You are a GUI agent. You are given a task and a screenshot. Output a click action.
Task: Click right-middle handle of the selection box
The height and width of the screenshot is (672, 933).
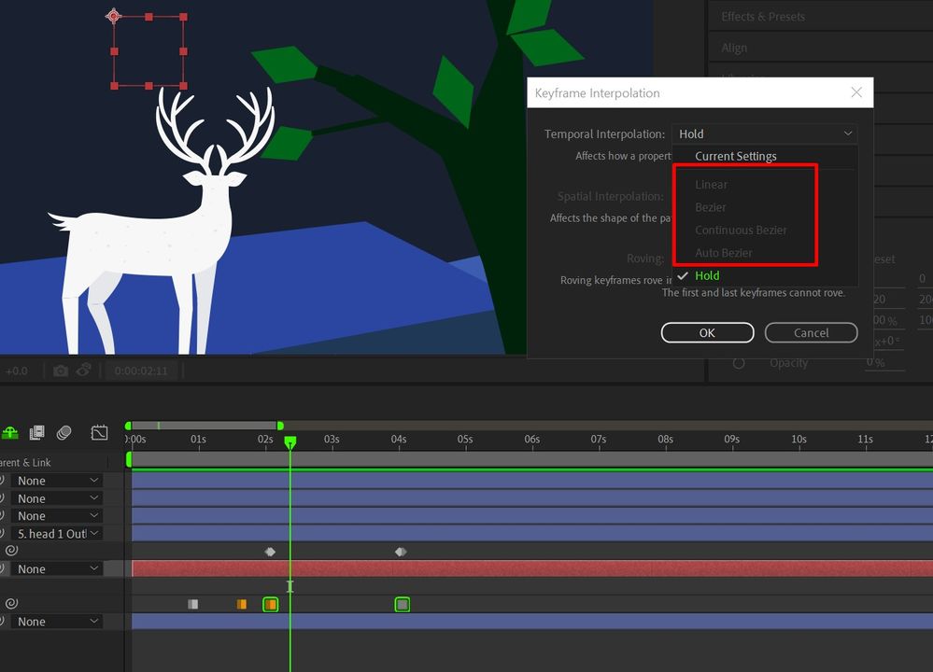pos(183,51)
